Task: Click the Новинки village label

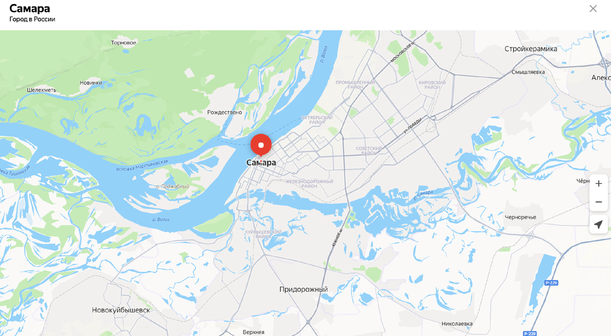Action: point(91,83)
